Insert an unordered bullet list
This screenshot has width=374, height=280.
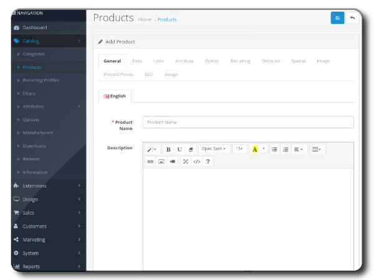(x=274, y=149)
